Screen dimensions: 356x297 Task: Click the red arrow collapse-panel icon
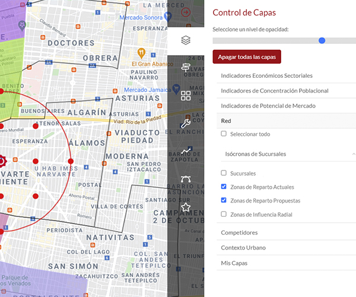point(186,12)
